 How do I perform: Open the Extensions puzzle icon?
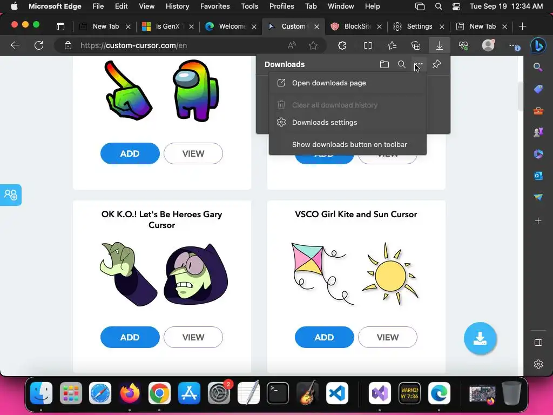342,45
